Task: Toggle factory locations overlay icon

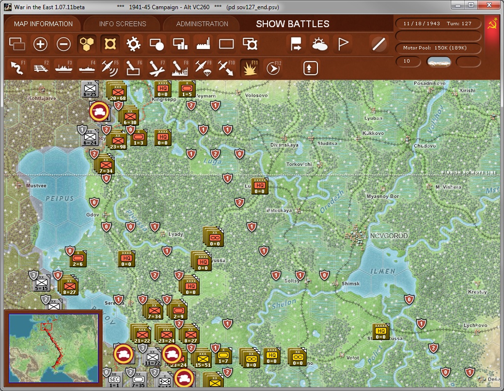Action: (203, 44)
